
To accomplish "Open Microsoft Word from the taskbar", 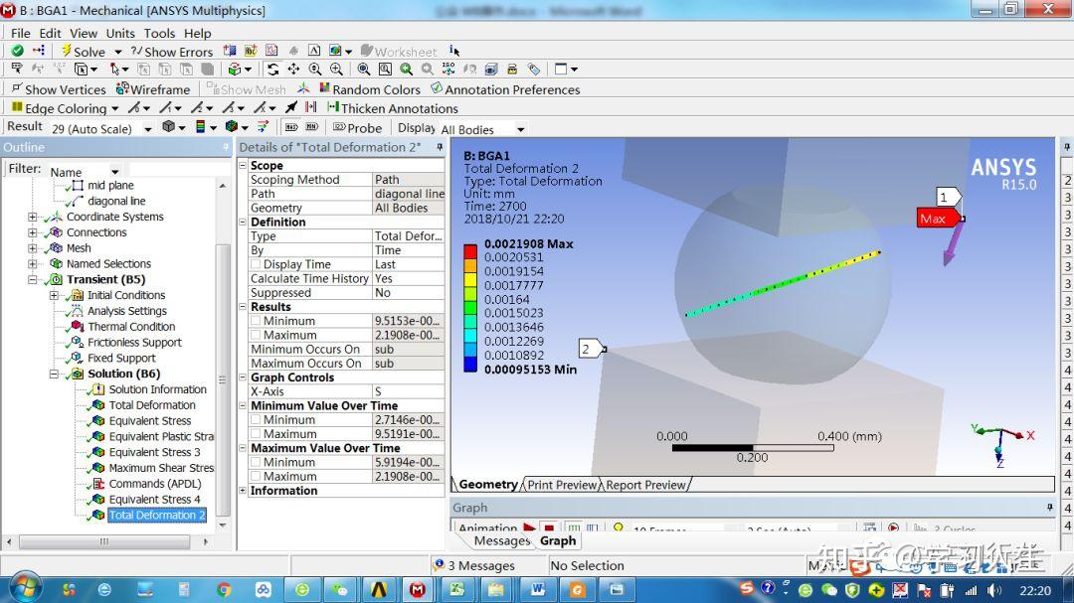I will click(538, 588).
